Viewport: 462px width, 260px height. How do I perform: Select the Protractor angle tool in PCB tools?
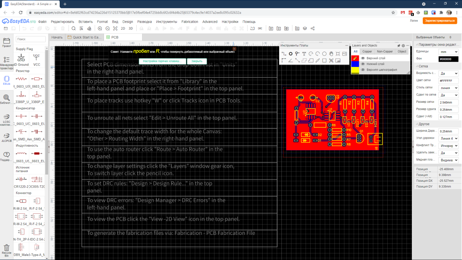(x=291, y=60)
